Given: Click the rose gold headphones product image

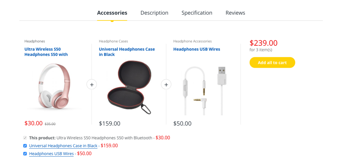Looking at the screenshot, I should [x=54, y=86].
